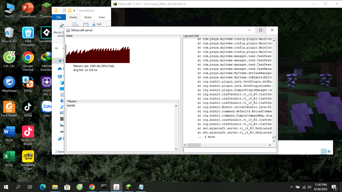342x192 pixels.
Task: Open TikTok desktop icon
Action: (x=28, y=109)
